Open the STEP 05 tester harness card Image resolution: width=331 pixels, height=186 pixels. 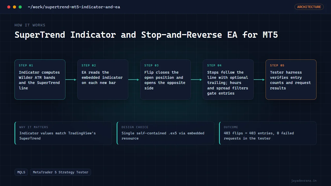[x=291, y=80]
